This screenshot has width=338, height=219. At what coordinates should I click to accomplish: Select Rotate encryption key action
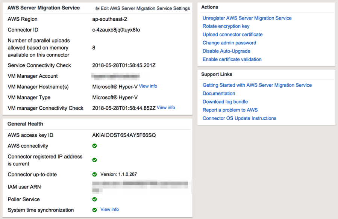(226, 26)
